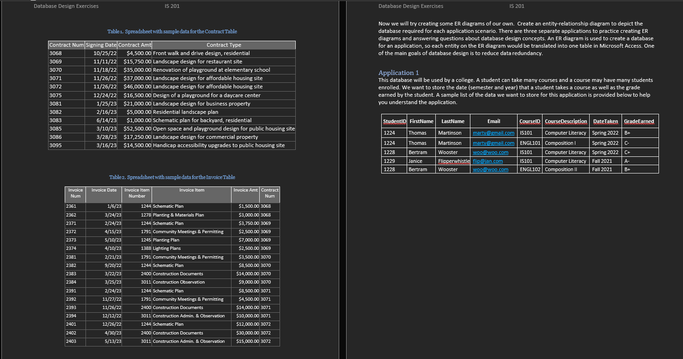The height and width of the screenshot is (359, 683).
Task: Click the "Lighting Plans" invoice item
Action: pos(167,248)
